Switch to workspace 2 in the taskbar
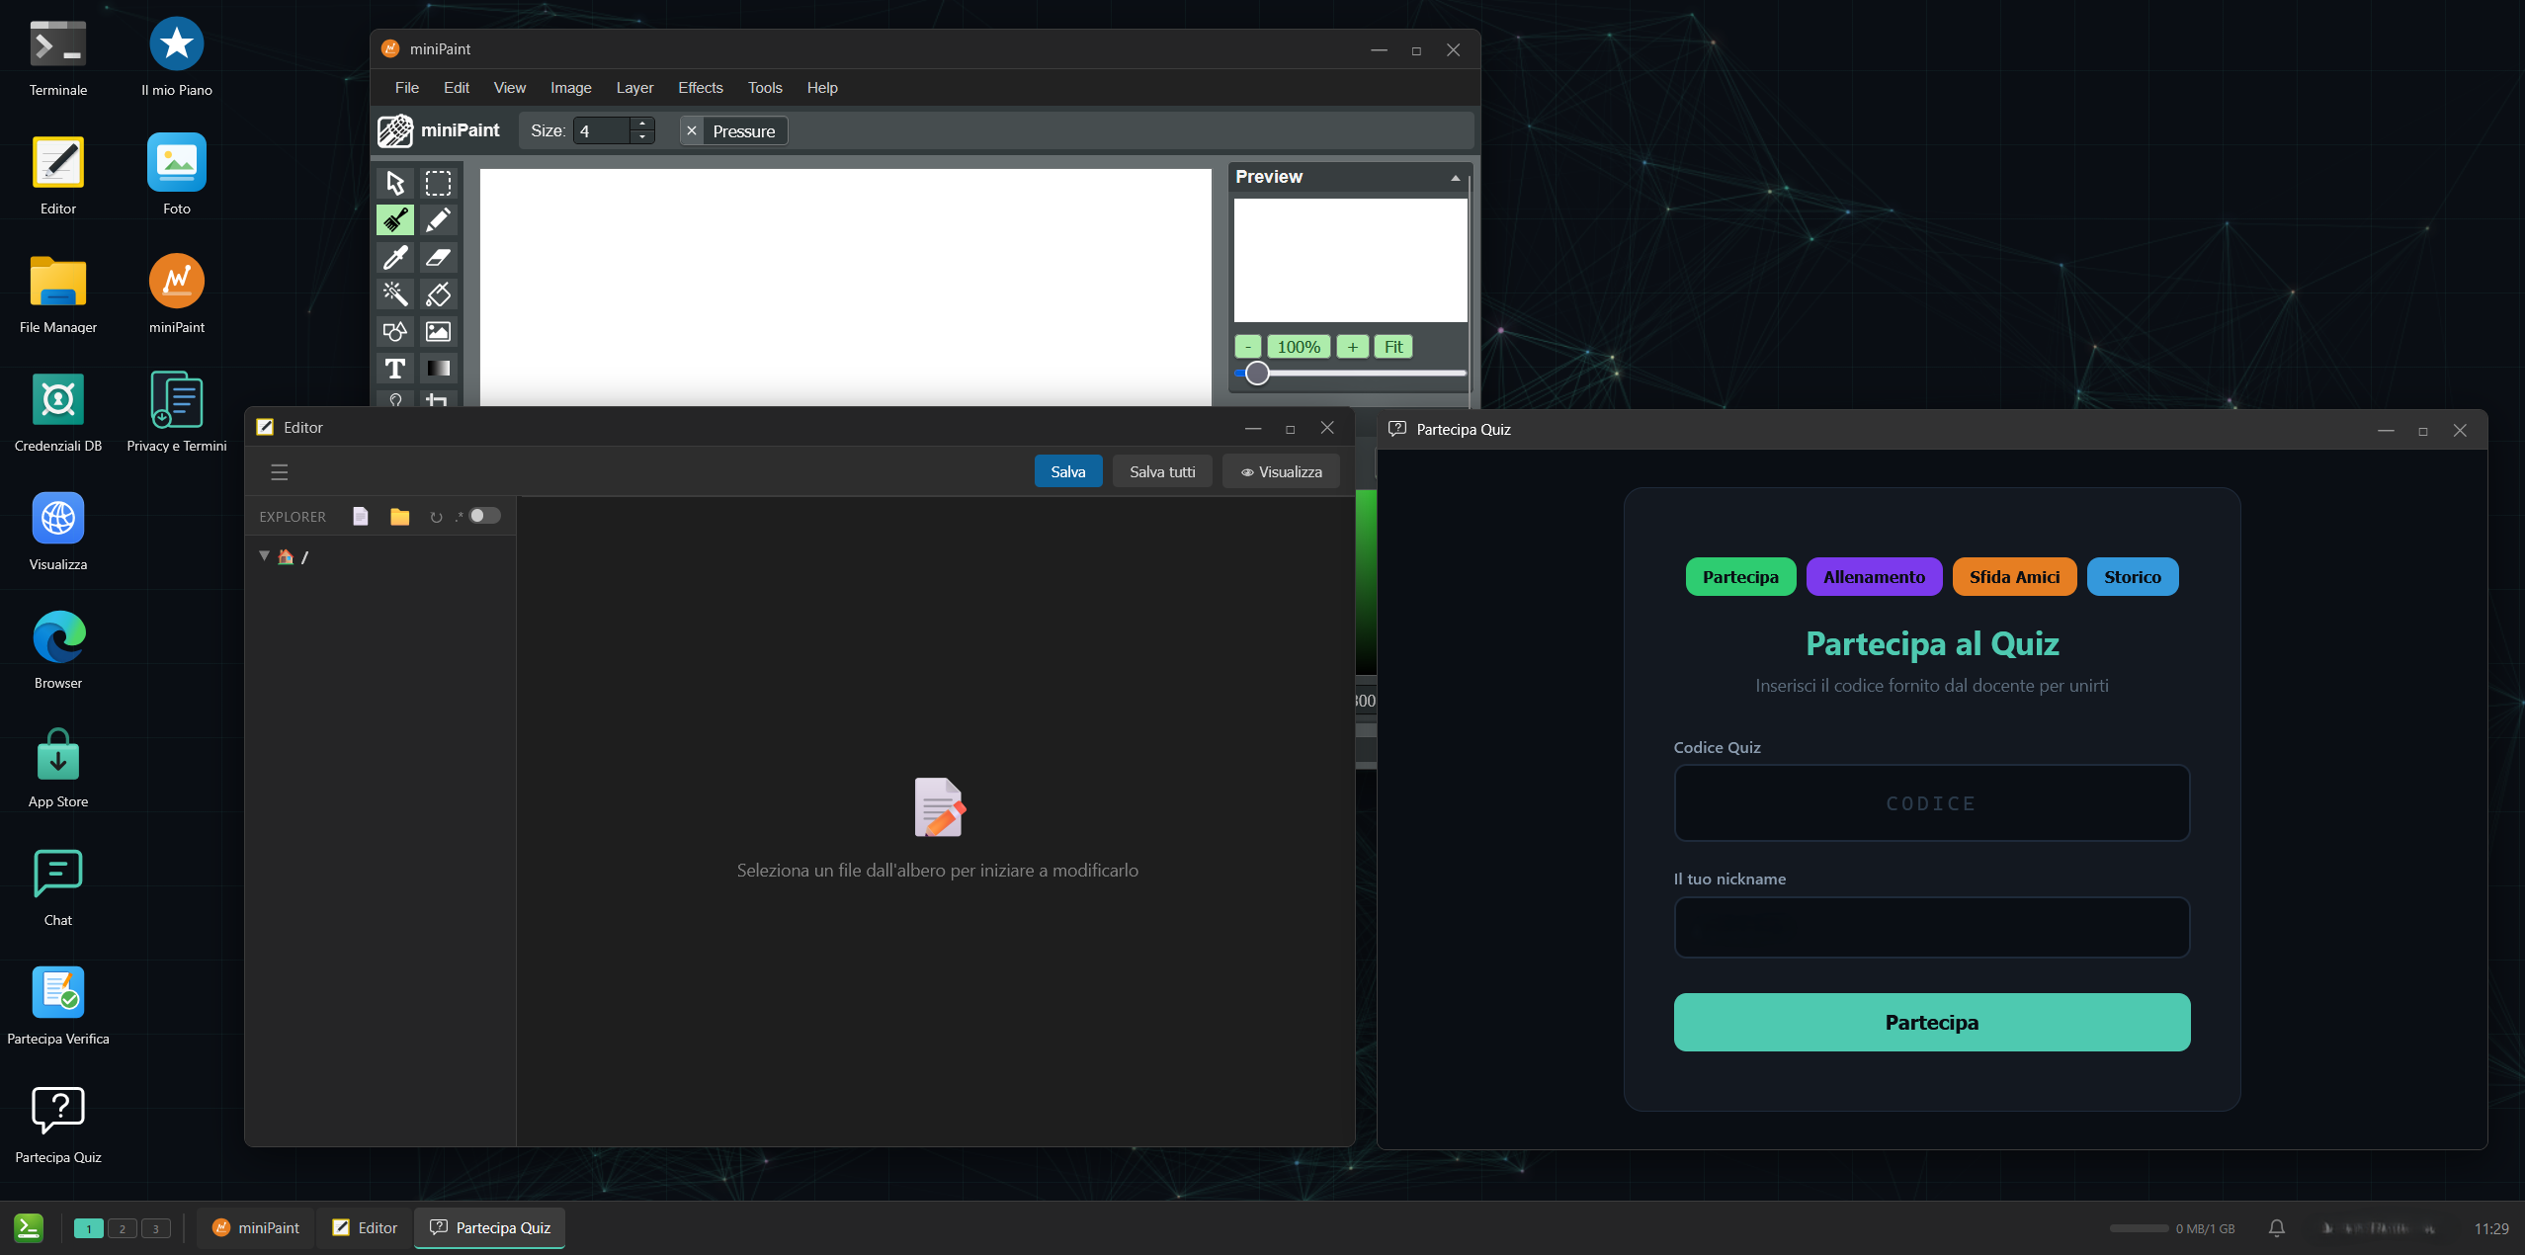This screenshot has height=1255, width=2525. pyautogui.click(x=123, y=1227)
